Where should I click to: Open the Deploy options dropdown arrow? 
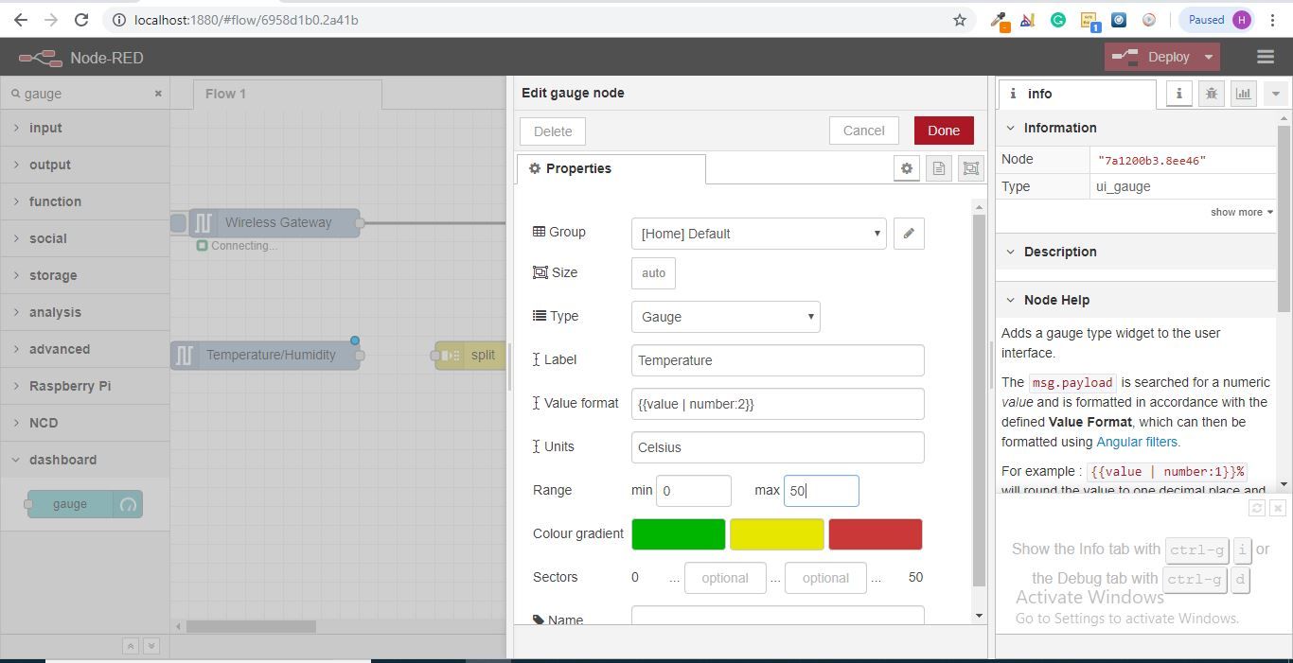point(1208,58)
